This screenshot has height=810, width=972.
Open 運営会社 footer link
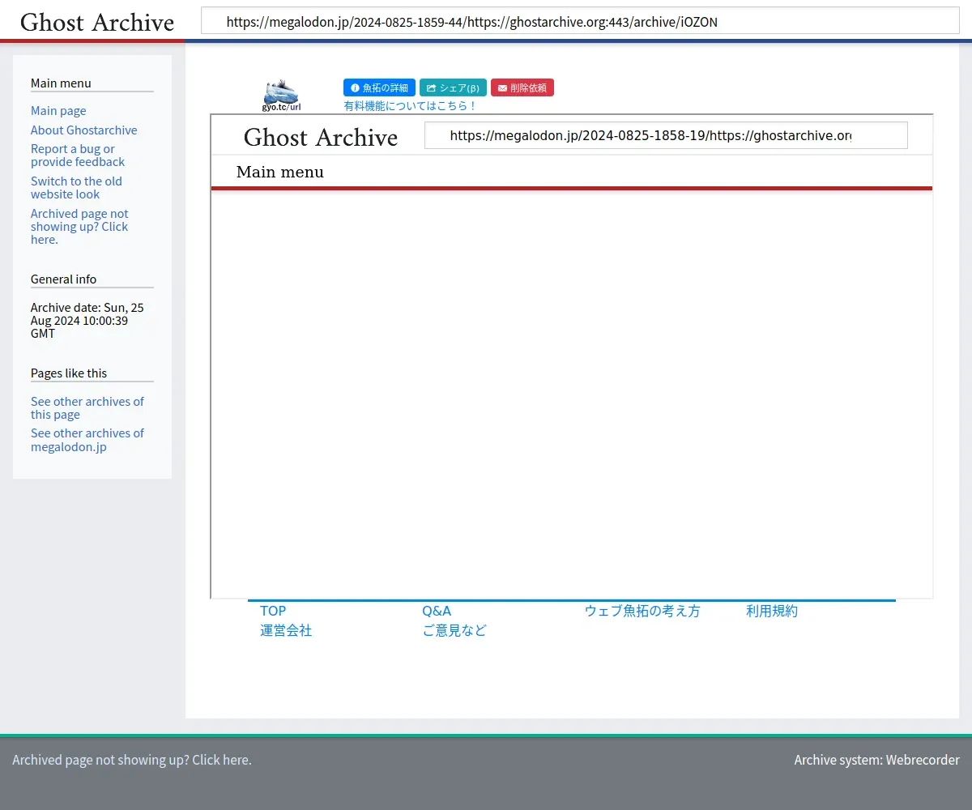click(286, 630)
